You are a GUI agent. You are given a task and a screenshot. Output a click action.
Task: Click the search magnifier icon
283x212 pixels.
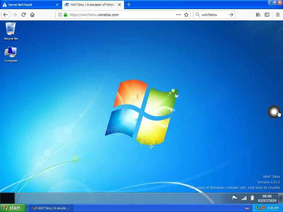click(x=198, y=15)
